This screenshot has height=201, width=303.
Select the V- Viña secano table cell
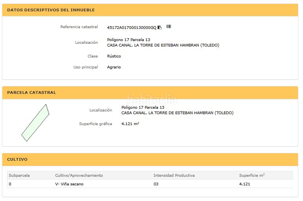[x=69, y=184]
